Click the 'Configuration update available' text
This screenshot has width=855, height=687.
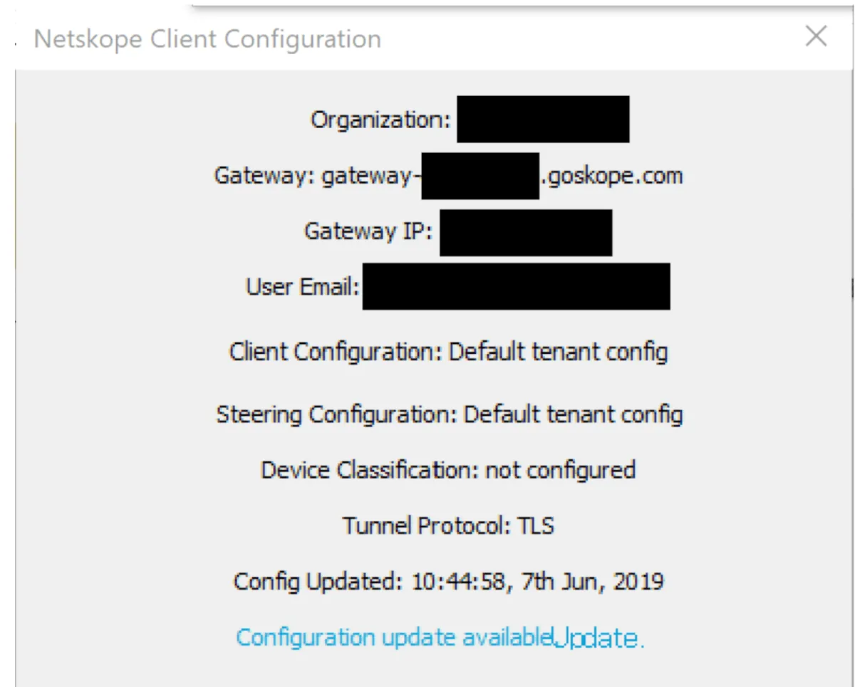coord(394,637)
